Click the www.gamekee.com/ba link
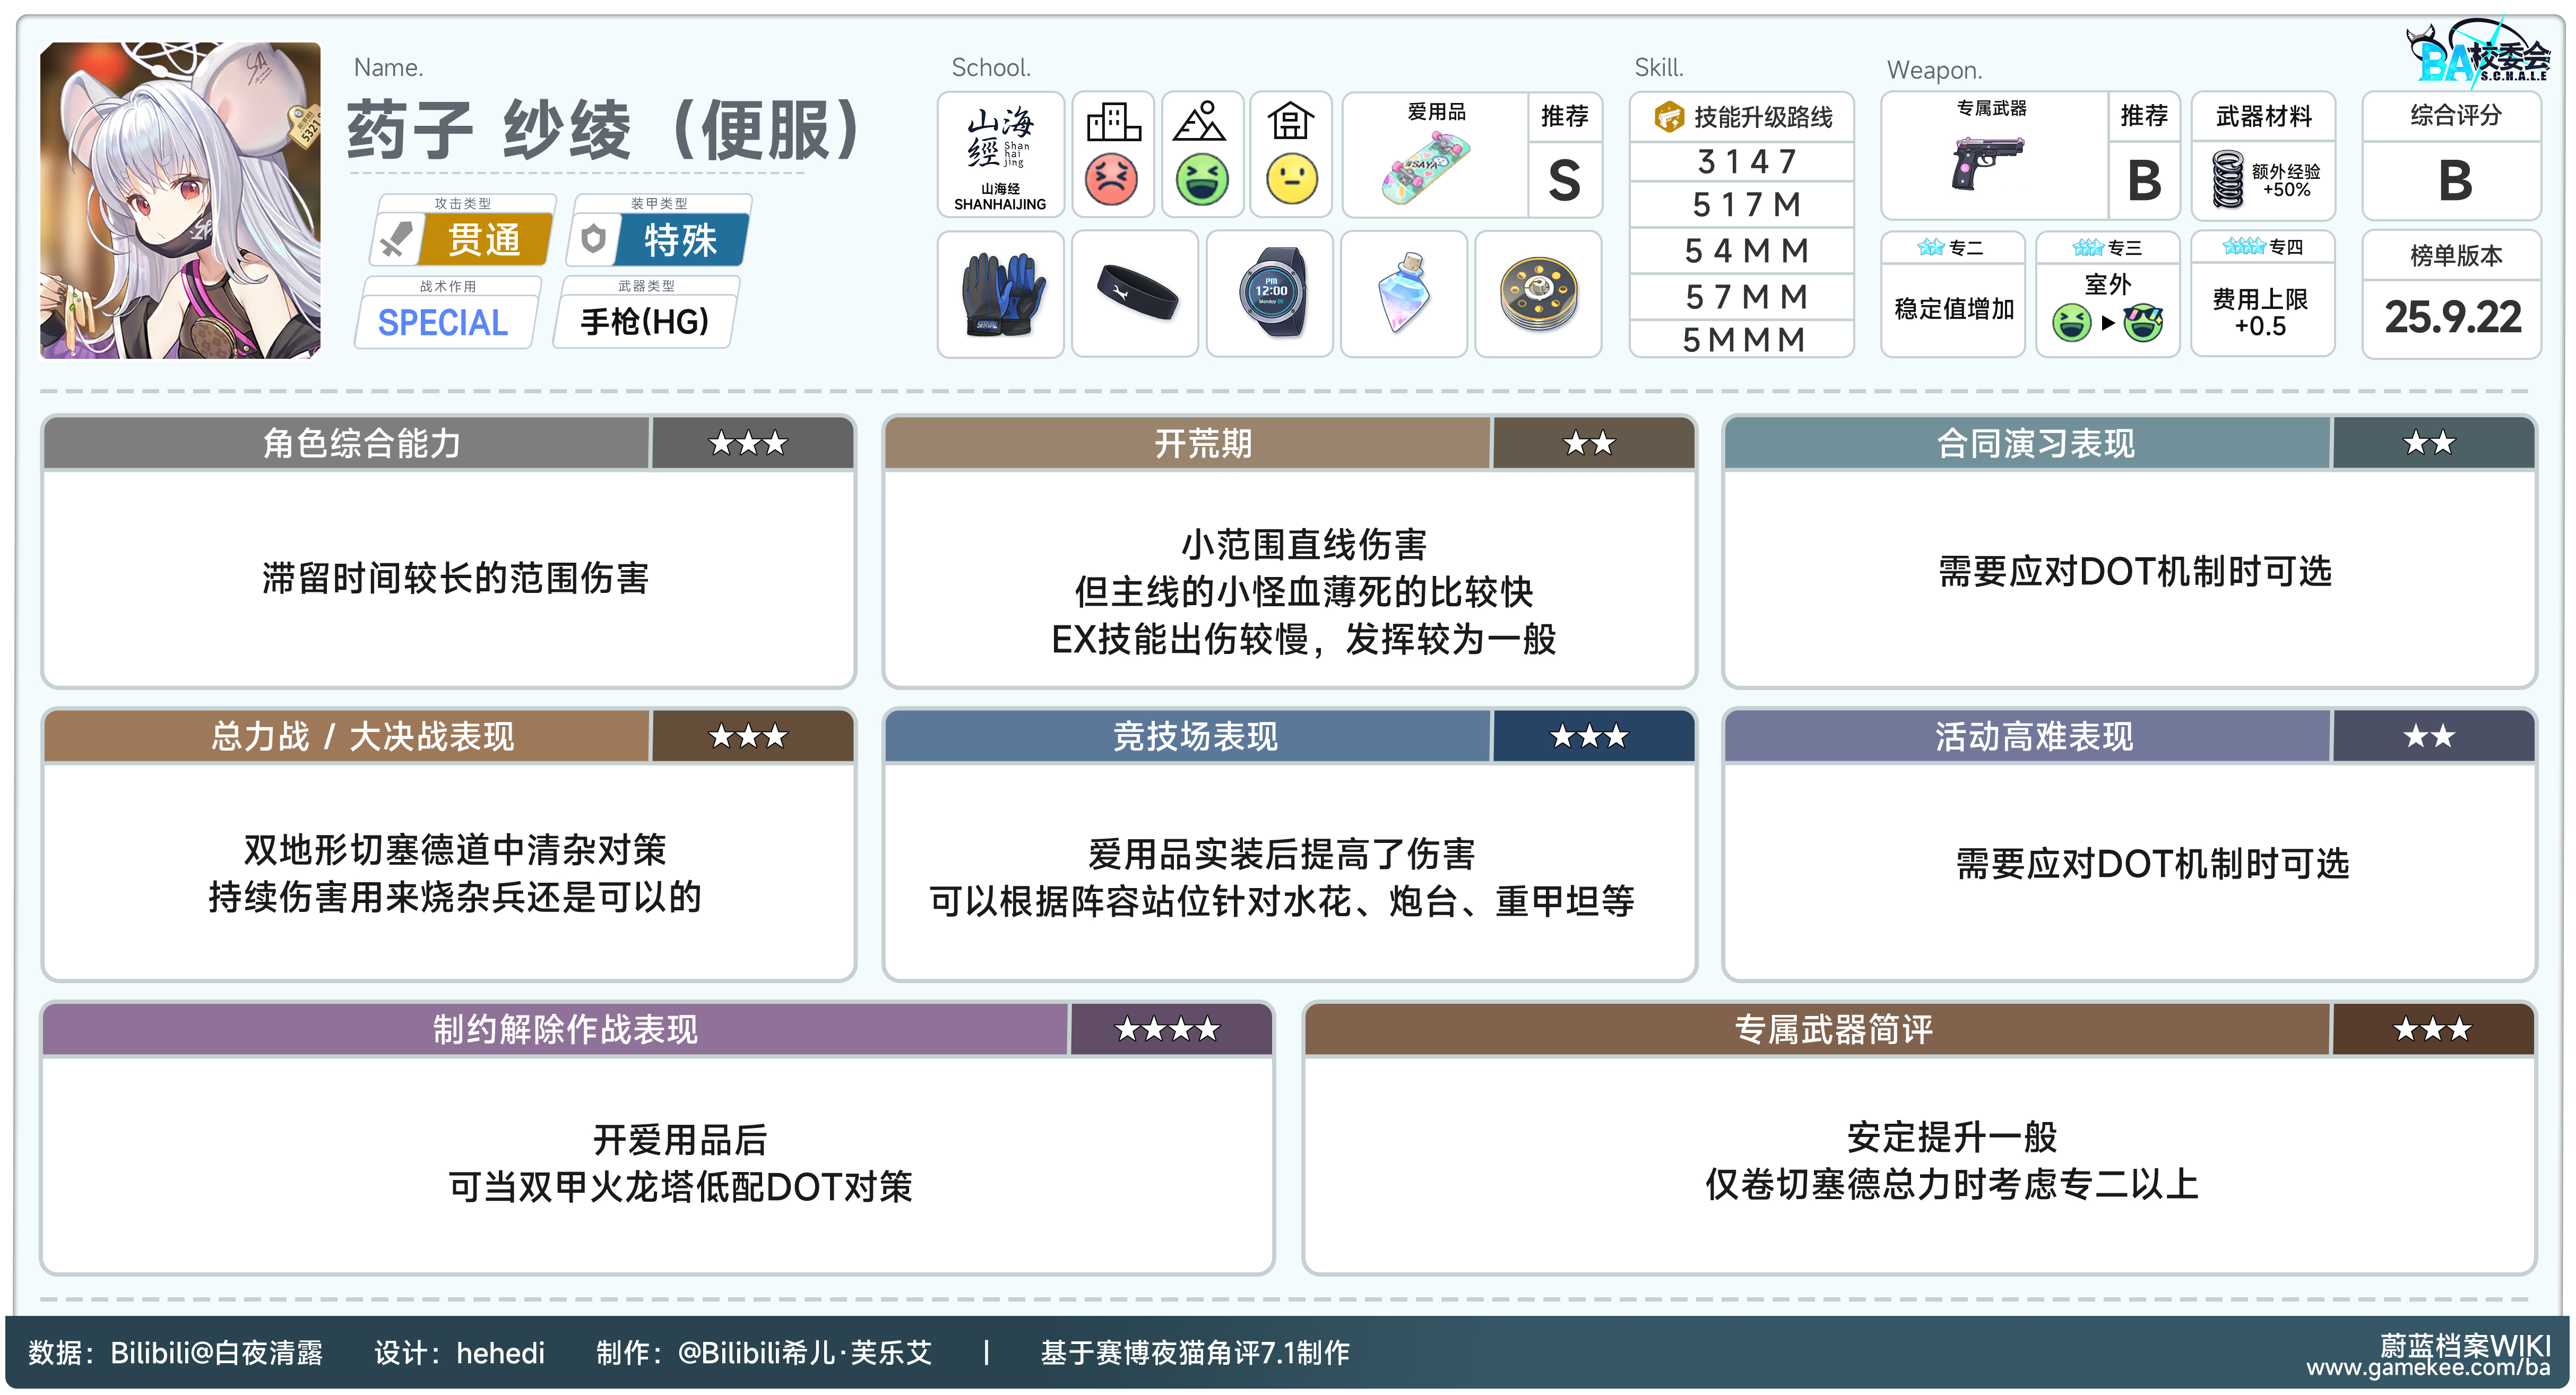Viewport: 2576px width, 1395px height. click(2427, 1367)
